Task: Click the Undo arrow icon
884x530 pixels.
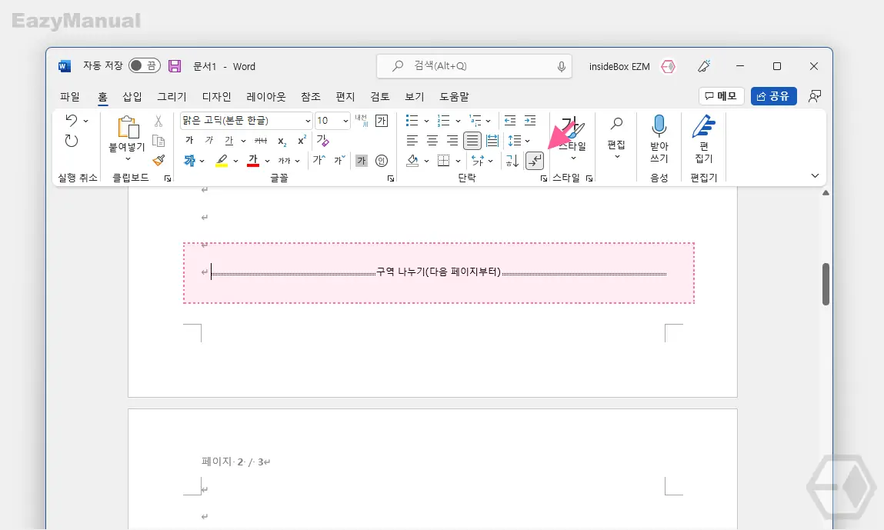Action: click(71, 120)
